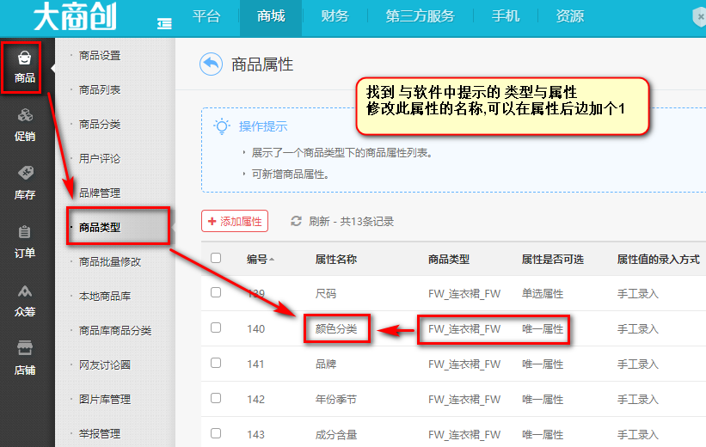Click the 属性是否可选 column header
The image size is (706, 447).
pos(552,260)
